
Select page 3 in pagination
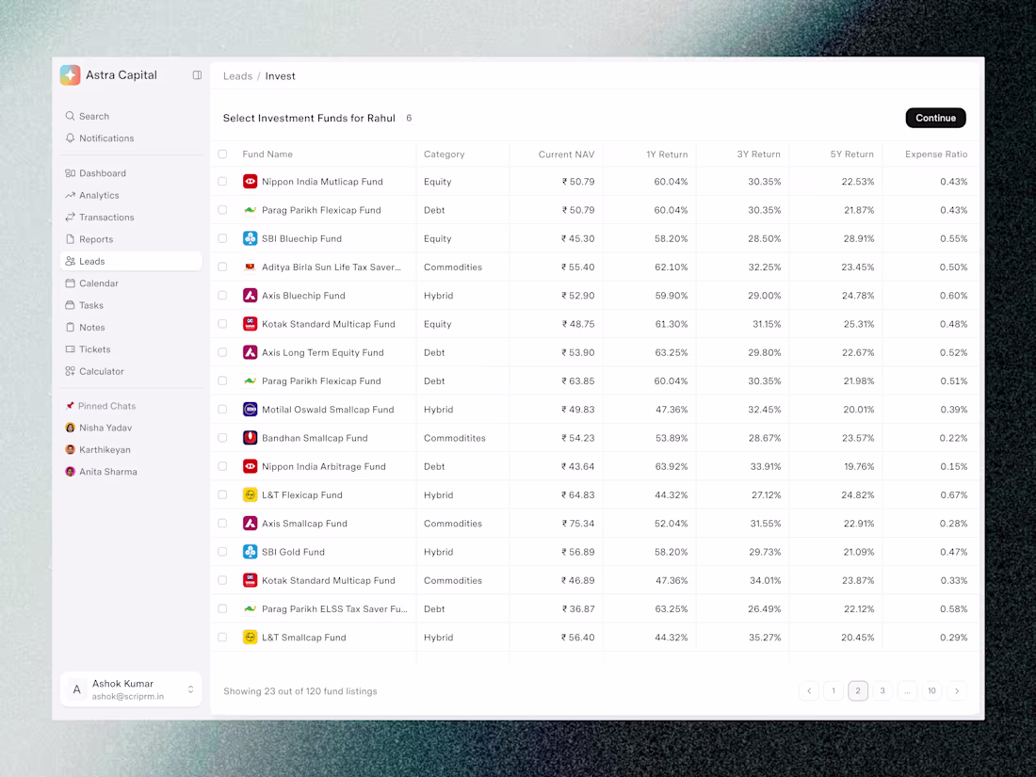[882, 690]
